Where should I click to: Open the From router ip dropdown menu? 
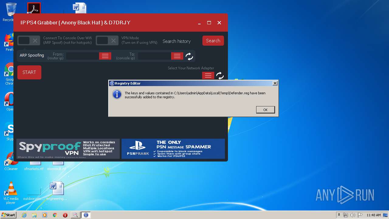point(105,56)
